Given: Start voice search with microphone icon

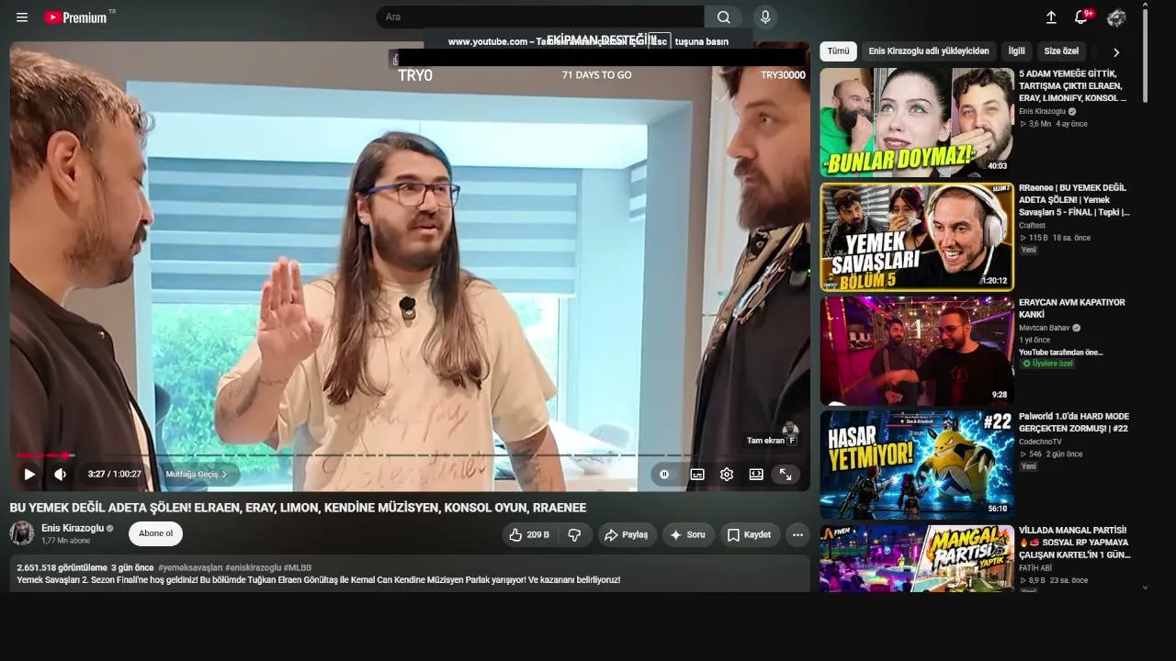Looking at the screenshot, I should (765, 17).
